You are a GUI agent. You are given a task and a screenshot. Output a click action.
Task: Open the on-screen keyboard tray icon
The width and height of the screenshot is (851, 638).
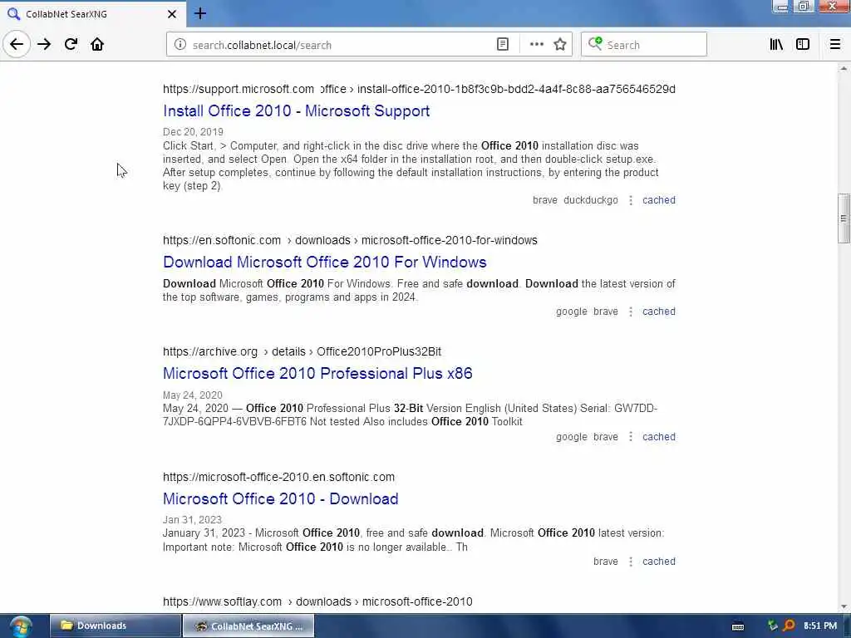coord(738,626)
